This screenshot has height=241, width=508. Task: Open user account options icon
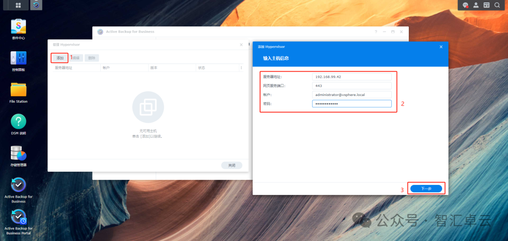[476, 5]
